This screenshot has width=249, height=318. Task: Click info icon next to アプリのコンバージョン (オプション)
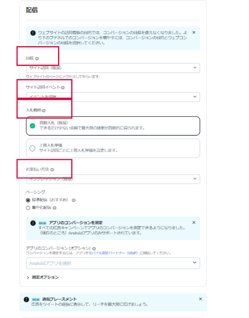pos(94,248)
